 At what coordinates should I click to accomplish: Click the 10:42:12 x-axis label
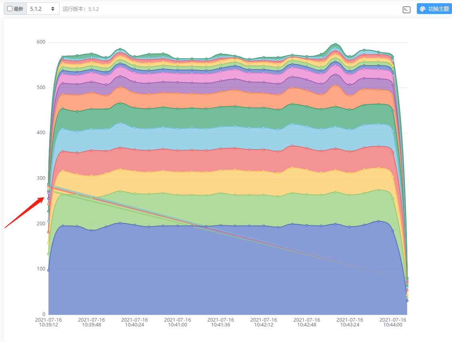pos(263,322)
